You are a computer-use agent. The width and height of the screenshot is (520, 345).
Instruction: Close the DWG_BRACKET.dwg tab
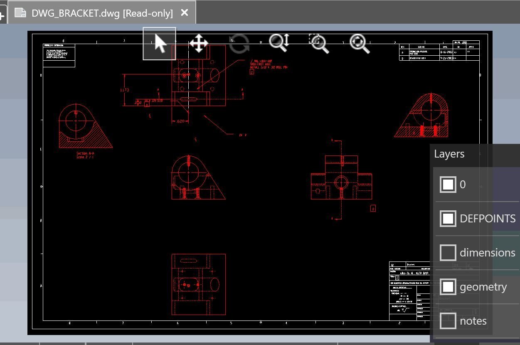point(185,13)
